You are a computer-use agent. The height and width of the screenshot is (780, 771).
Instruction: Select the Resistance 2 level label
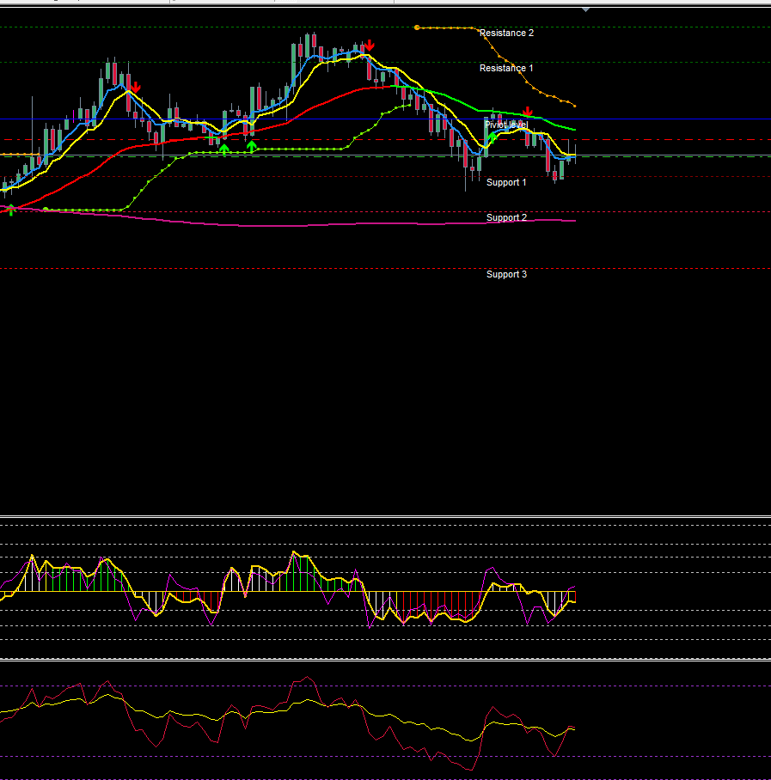click(x=506, y=33)
